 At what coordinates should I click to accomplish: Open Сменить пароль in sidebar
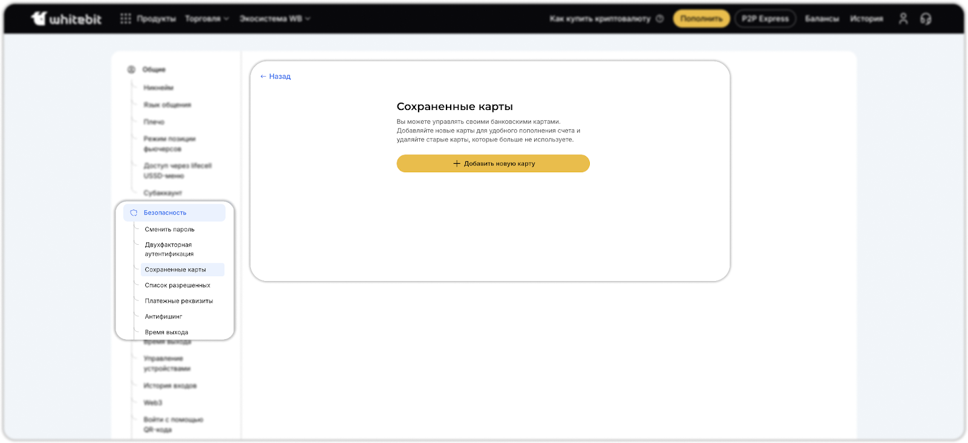coord(169,230)
